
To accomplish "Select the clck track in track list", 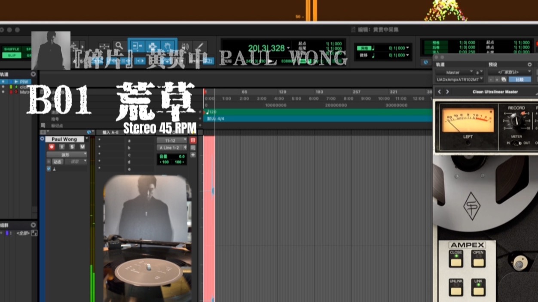I will [24, 87].
